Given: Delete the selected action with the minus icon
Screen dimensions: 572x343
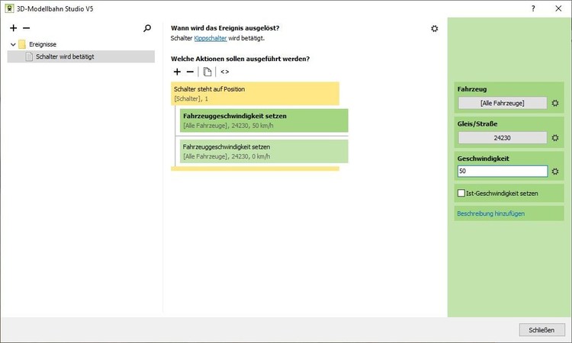Looking at the screenshot, I should (191, 72).
